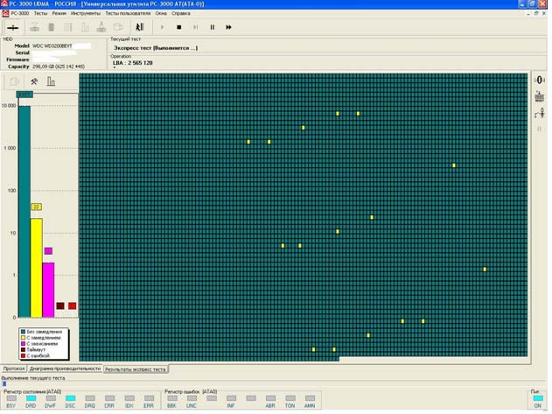Image resolution: width=552 pixels, height=414 pixels.
Task: Click the bar-graph icon above the chart
Action: click(51, 81)
